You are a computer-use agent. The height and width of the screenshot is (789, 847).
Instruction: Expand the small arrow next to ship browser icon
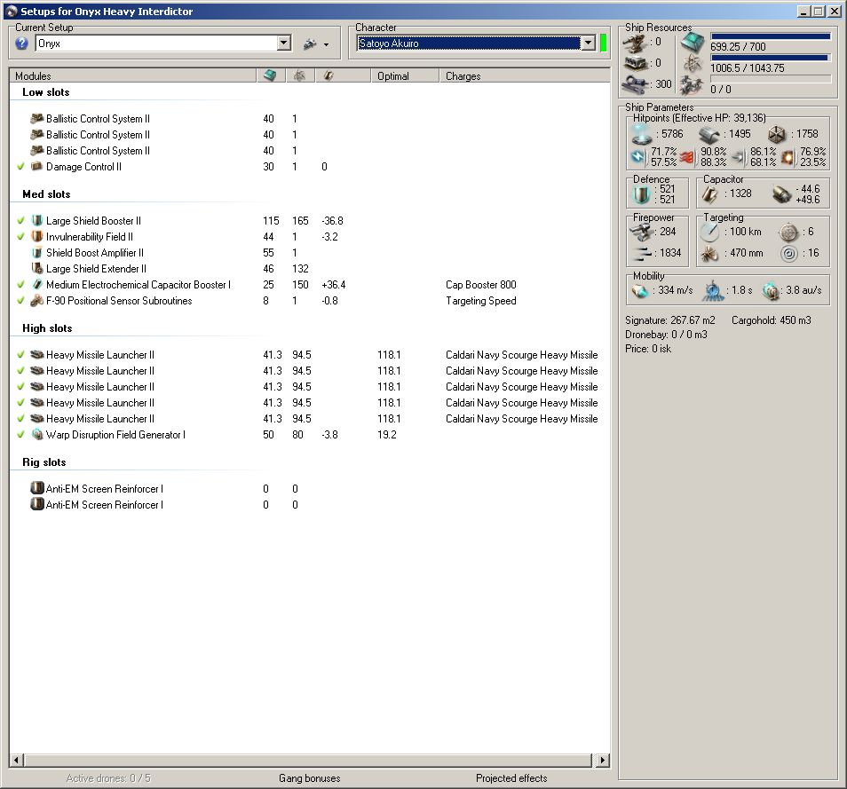pyautogui.click(x=326, y=45)
